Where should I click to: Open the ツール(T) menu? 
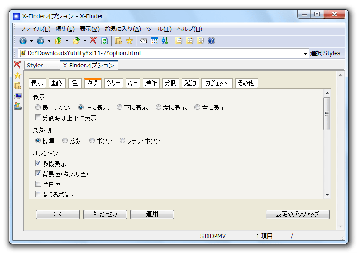(158, 29)
